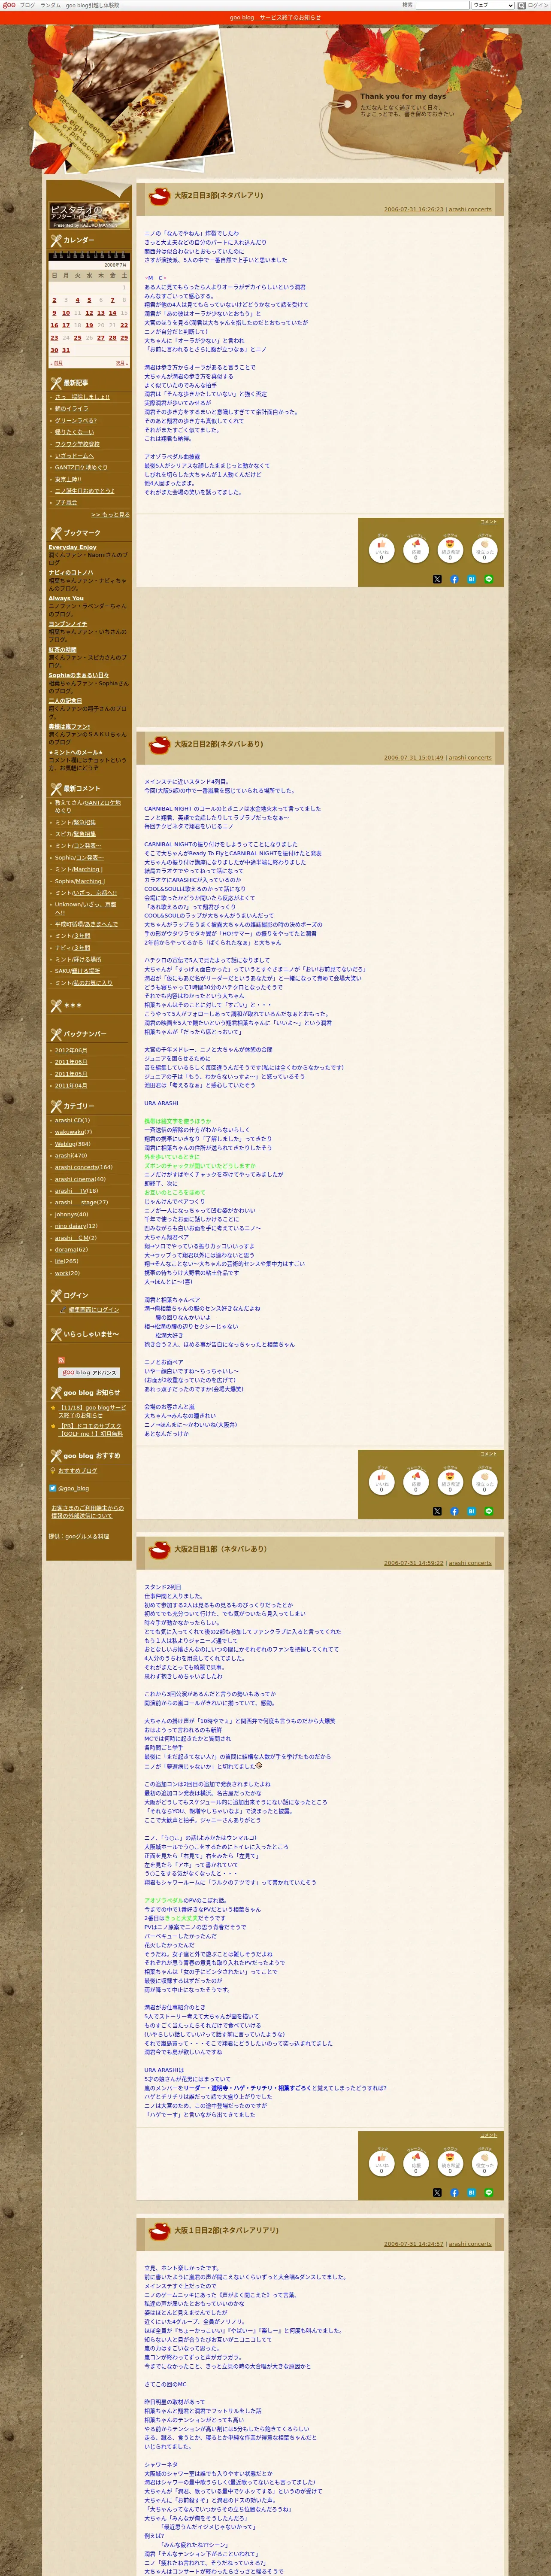
Task: Open the 2012年06月 back number
Action: (x=71, y=1050)
